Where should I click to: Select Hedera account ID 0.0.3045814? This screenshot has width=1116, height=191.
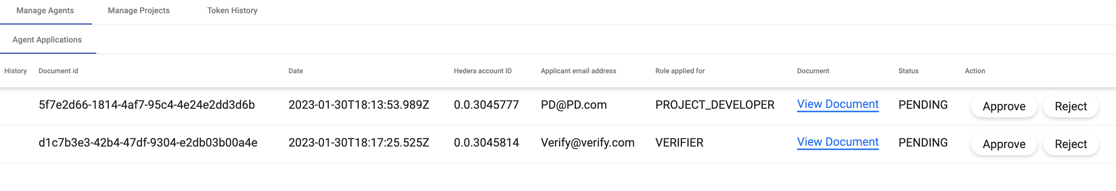486,143
